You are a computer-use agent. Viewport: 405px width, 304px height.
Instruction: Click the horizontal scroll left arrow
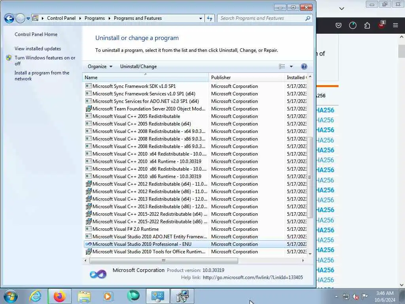pos(85,260)
